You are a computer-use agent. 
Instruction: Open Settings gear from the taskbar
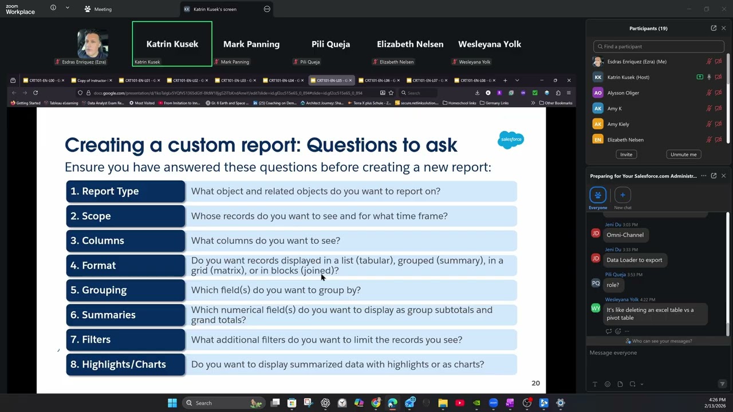tap(560, 403)
